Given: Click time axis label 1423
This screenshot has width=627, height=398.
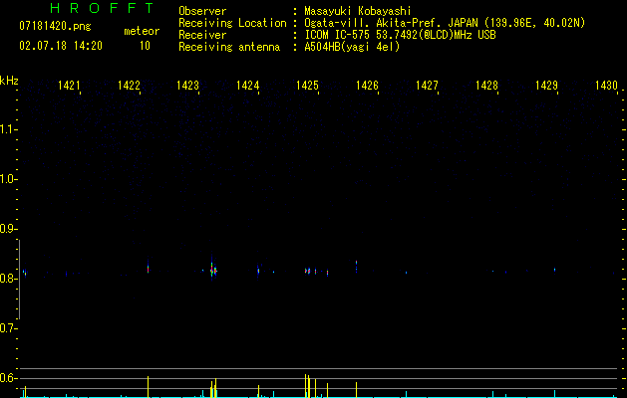Looking at the screenshot, I should [188, 85].
